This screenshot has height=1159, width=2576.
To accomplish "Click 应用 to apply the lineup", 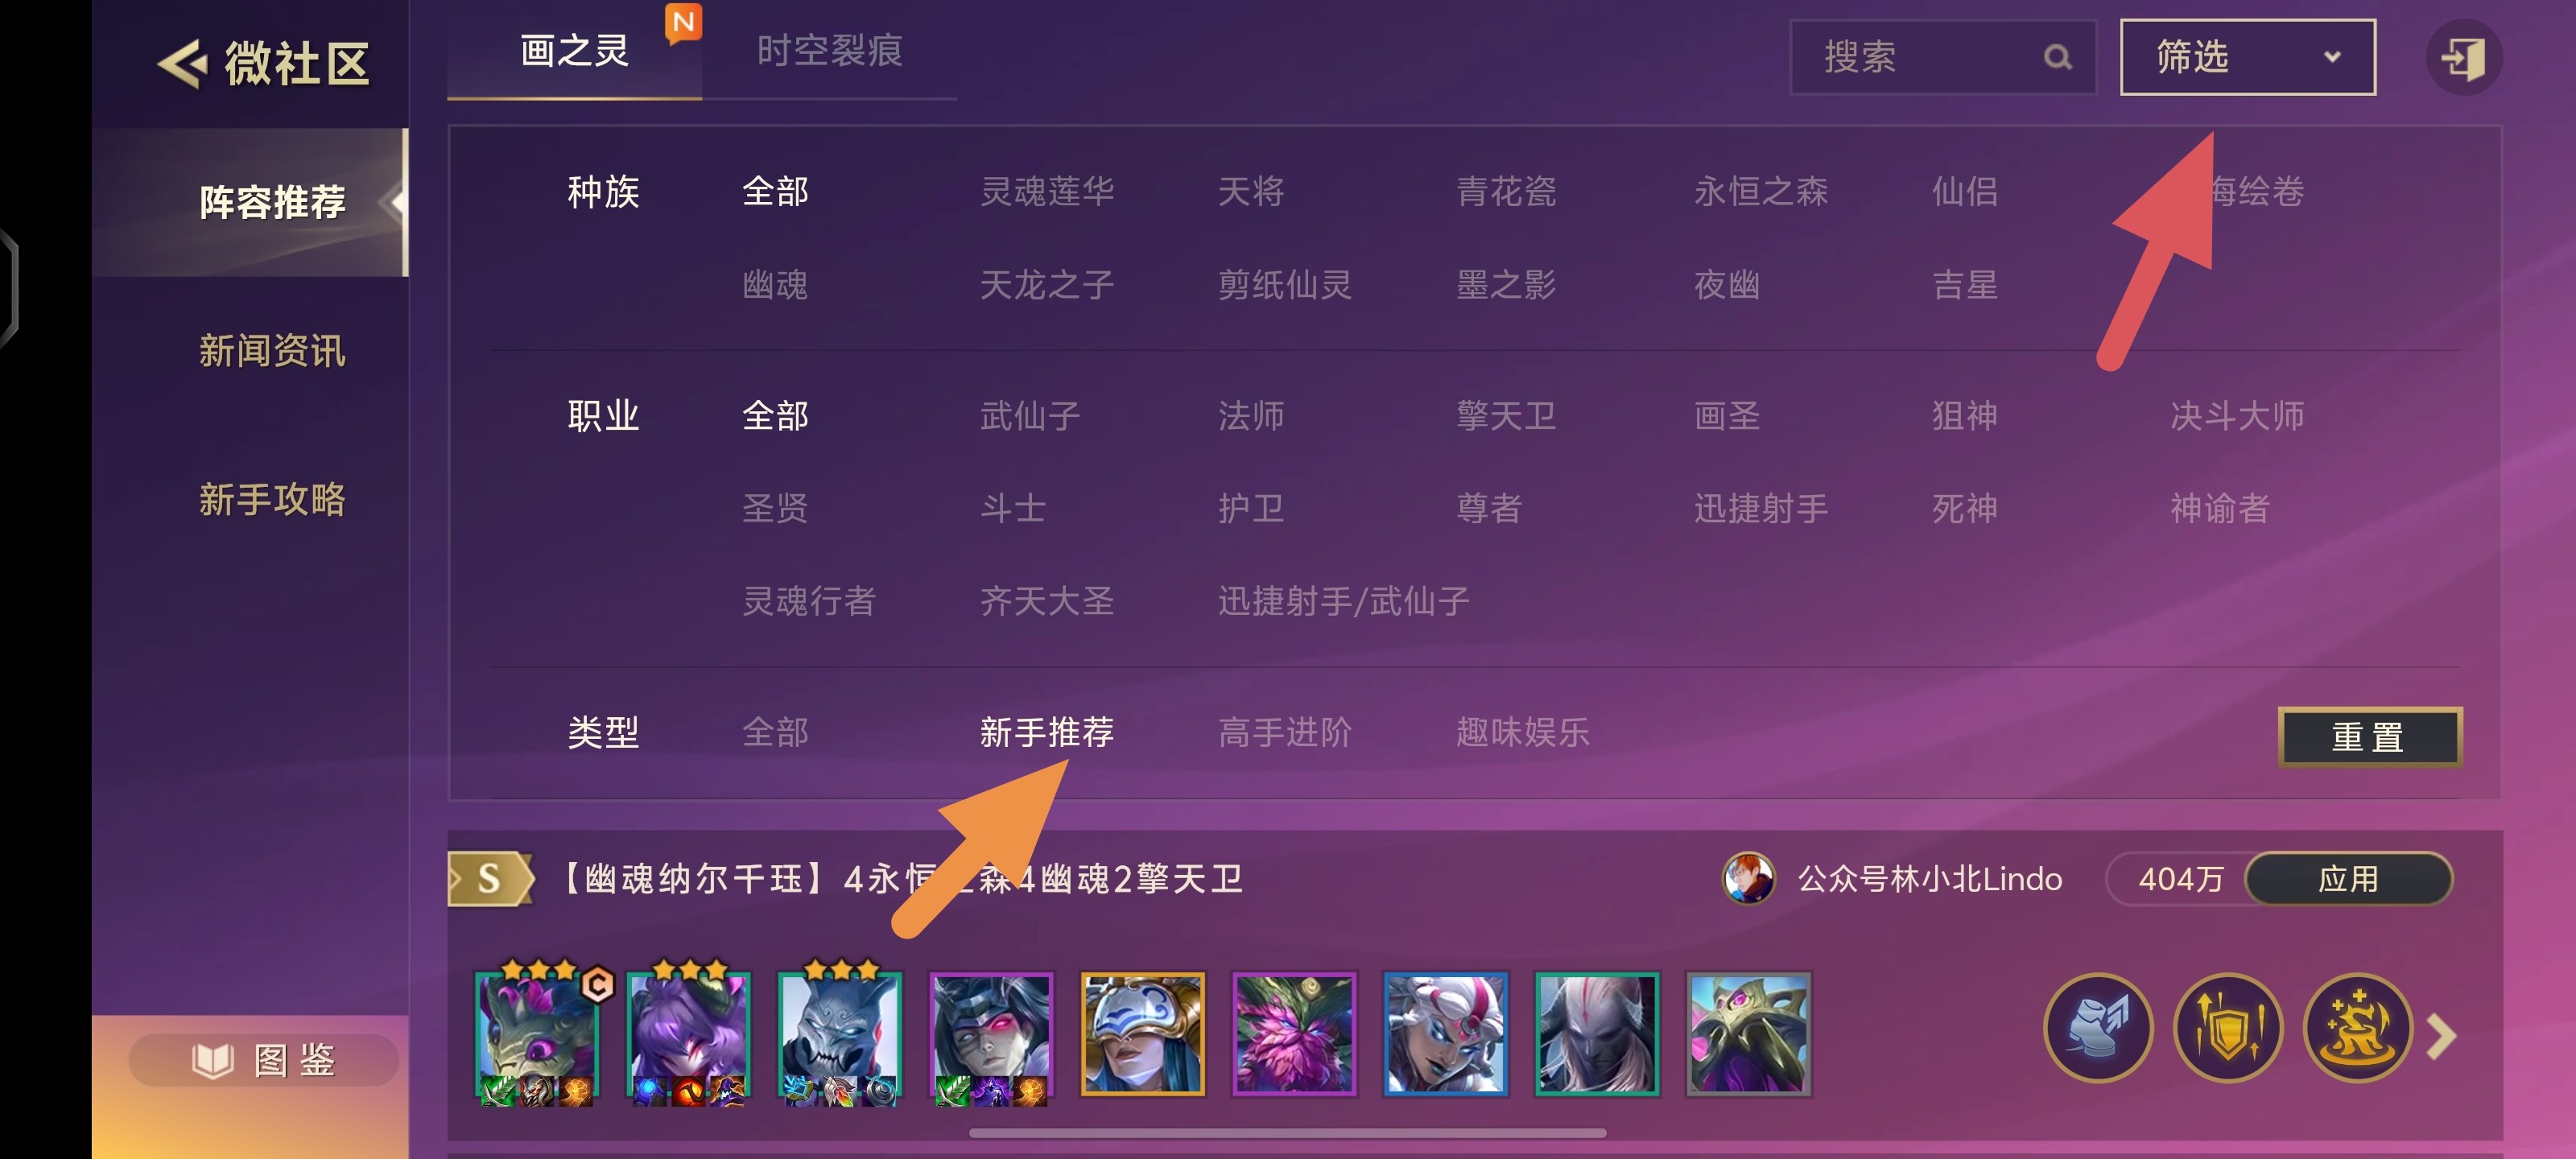I will pos(2348,878).
